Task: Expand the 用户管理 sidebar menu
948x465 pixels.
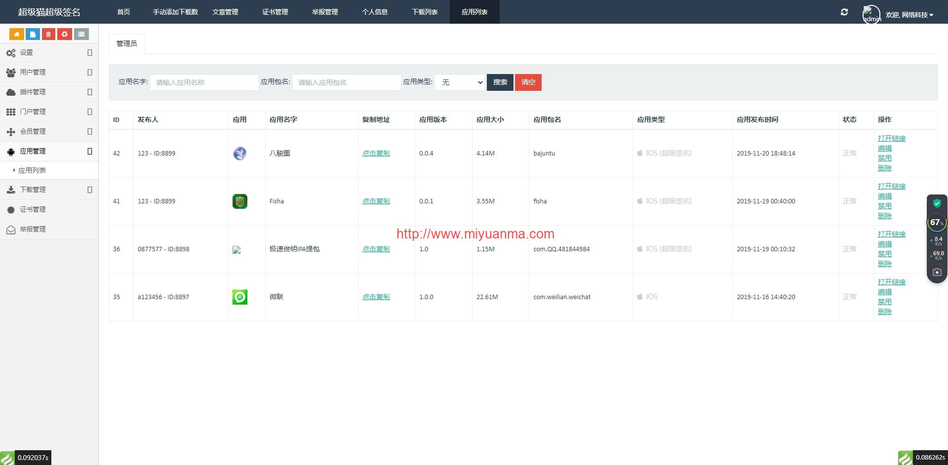Action: (x=49, y=73)
